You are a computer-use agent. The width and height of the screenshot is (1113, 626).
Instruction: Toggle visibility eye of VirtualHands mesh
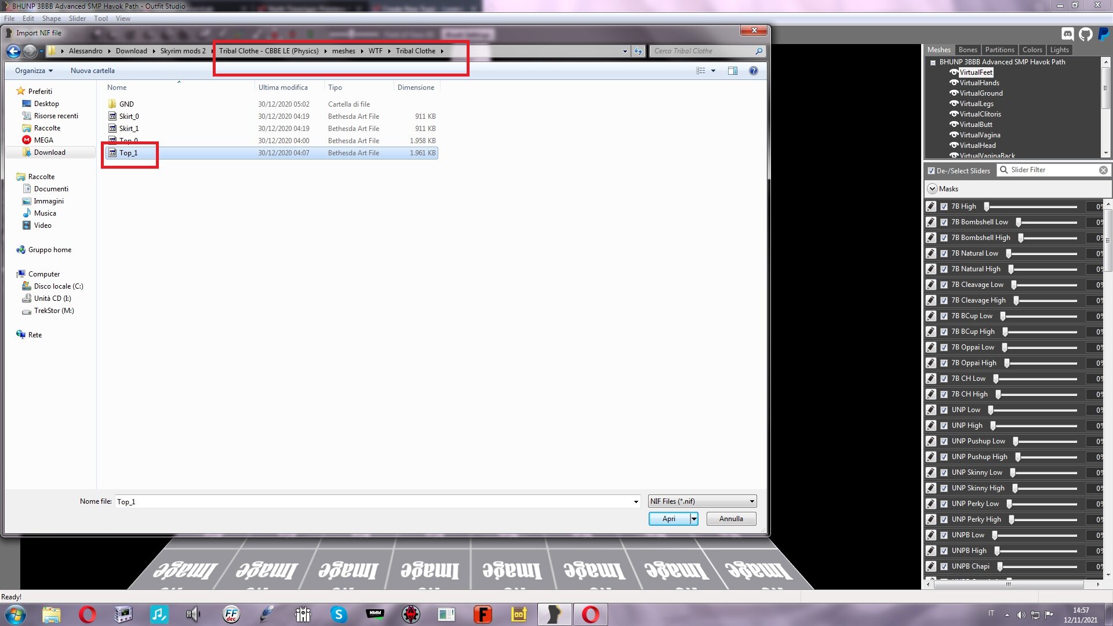coord(954,83)
